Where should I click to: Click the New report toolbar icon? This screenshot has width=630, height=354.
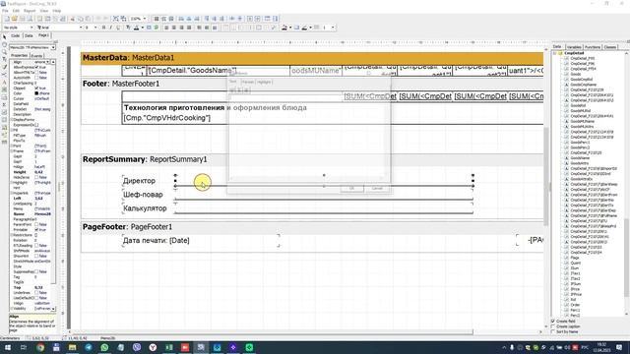(x=7, y=19)
